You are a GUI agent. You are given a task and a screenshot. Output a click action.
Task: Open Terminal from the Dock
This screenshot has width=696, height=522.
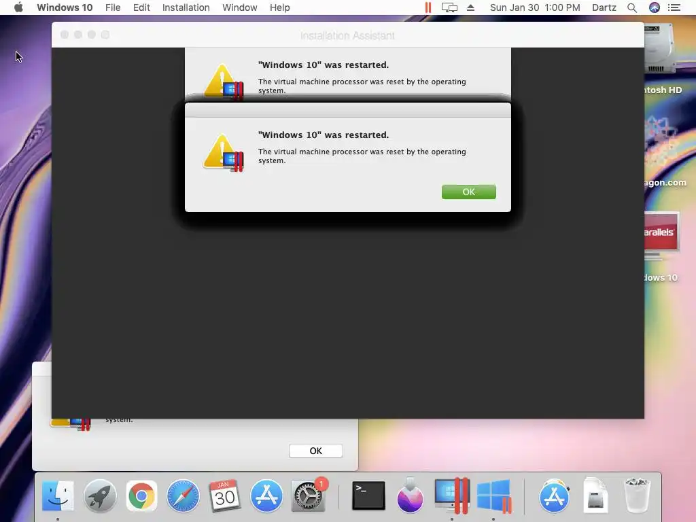[368, 495]
